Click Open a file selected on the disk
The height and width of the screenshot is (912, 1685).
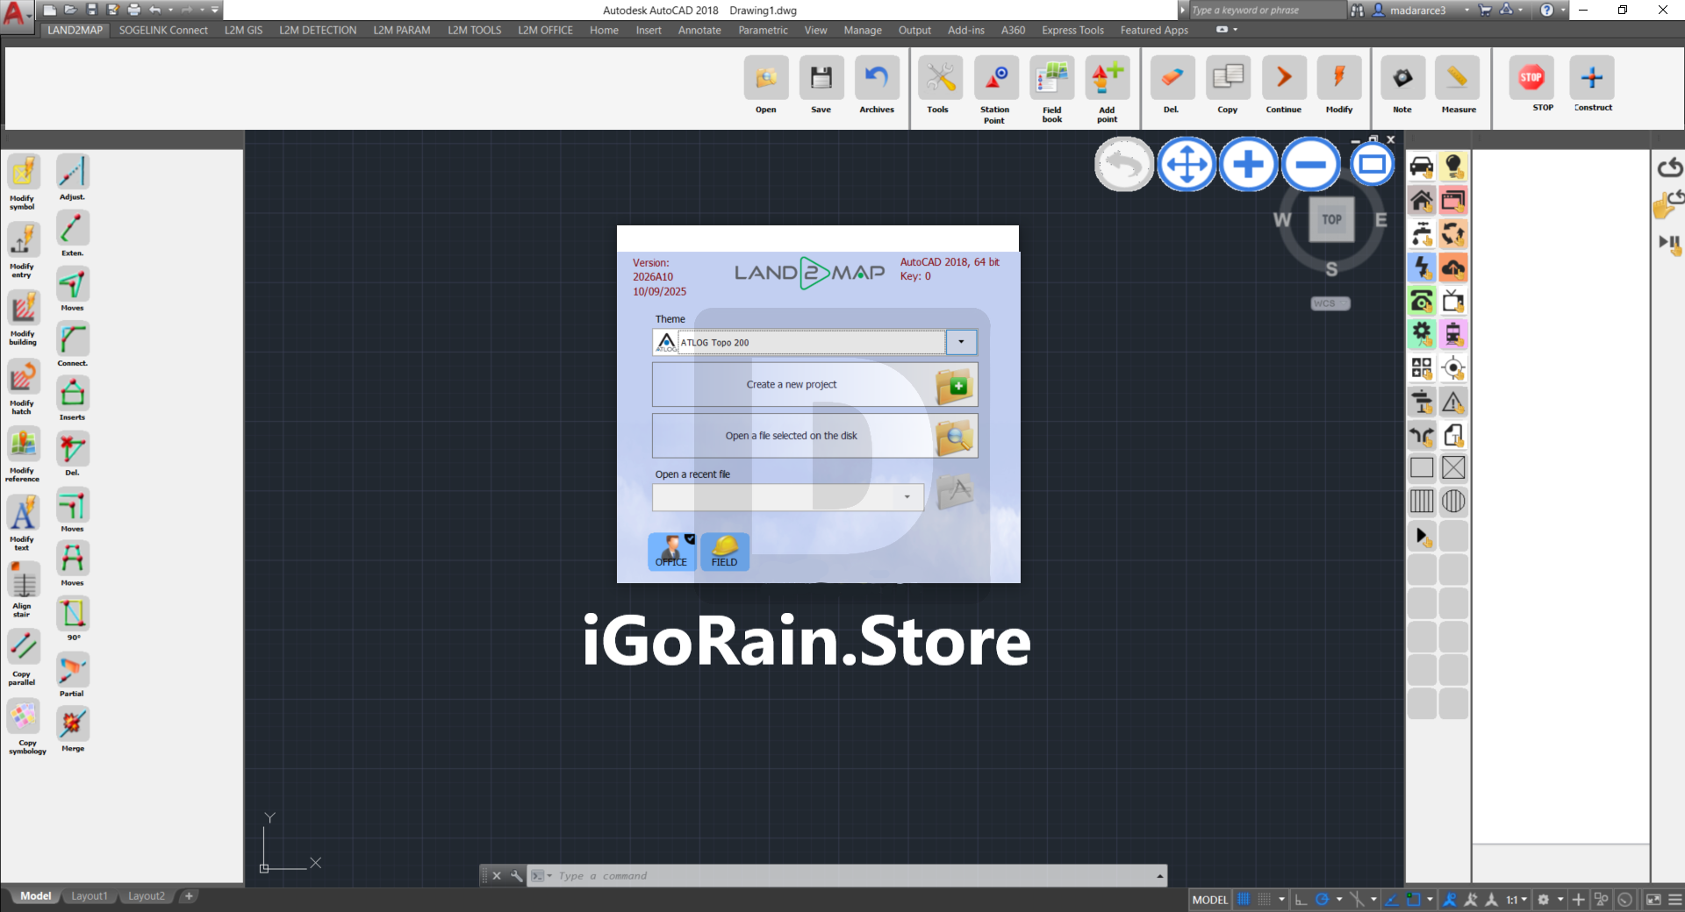point(814,436)
